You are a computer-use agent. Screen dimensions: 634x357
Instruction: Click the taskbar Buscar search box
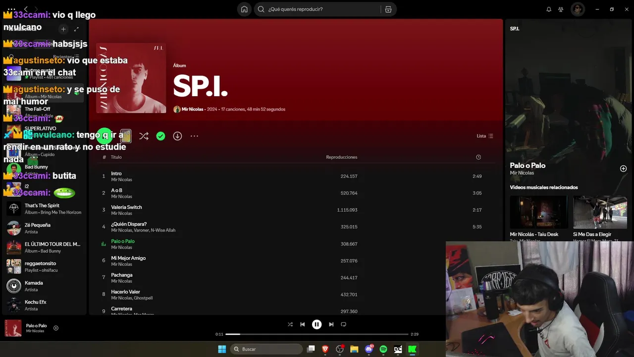(x=266, y=349)
